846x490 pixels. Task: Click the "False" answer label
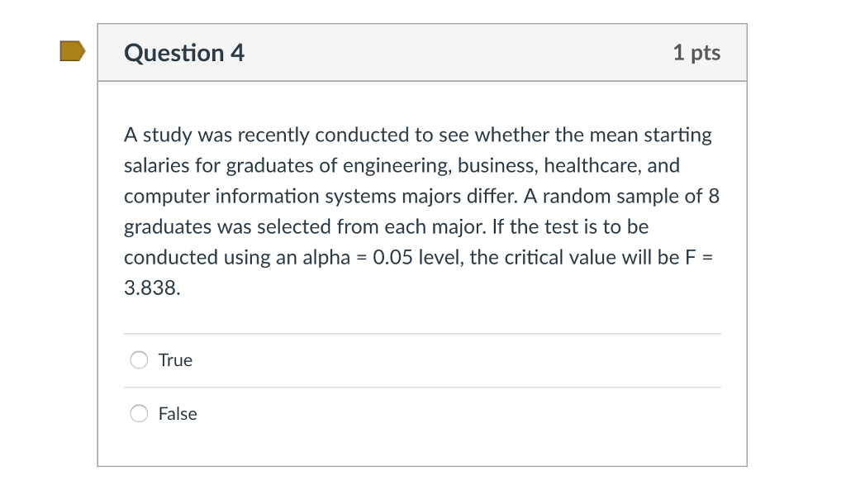tap(178, 414)
